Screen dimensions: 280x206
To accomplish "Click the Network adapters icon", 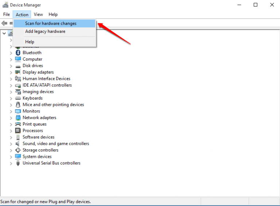I will [18, 118].
